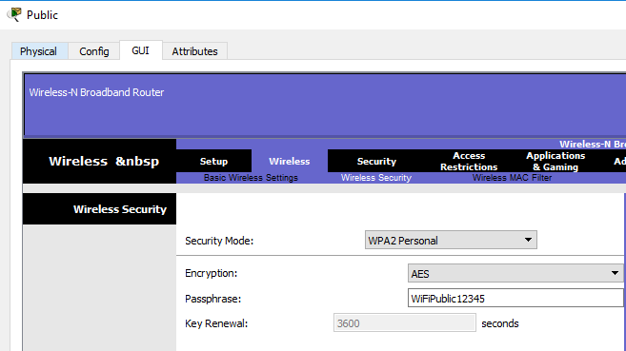The width and height of the screenshot is (626, 351).
Task: Go to the Wireless Security subpage
Action: [376, 178]
